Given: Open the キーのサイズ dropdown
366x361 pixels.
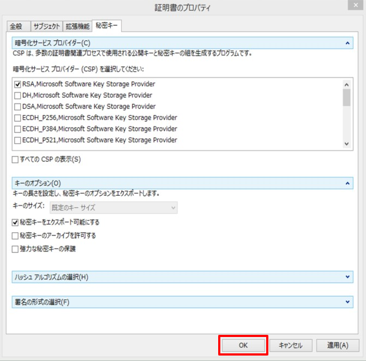Looking at the screenshot, I should (113, 208).
